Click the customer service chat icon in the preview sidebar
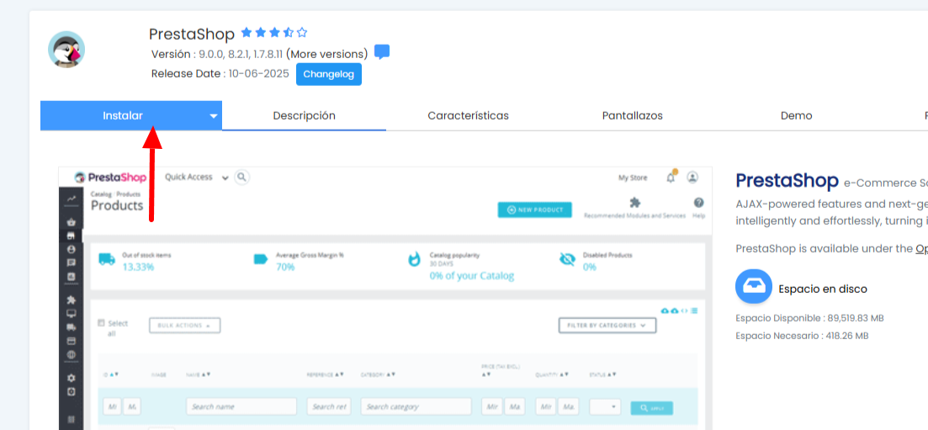Screen dimensions: 928x430 [x=72, y=263]
